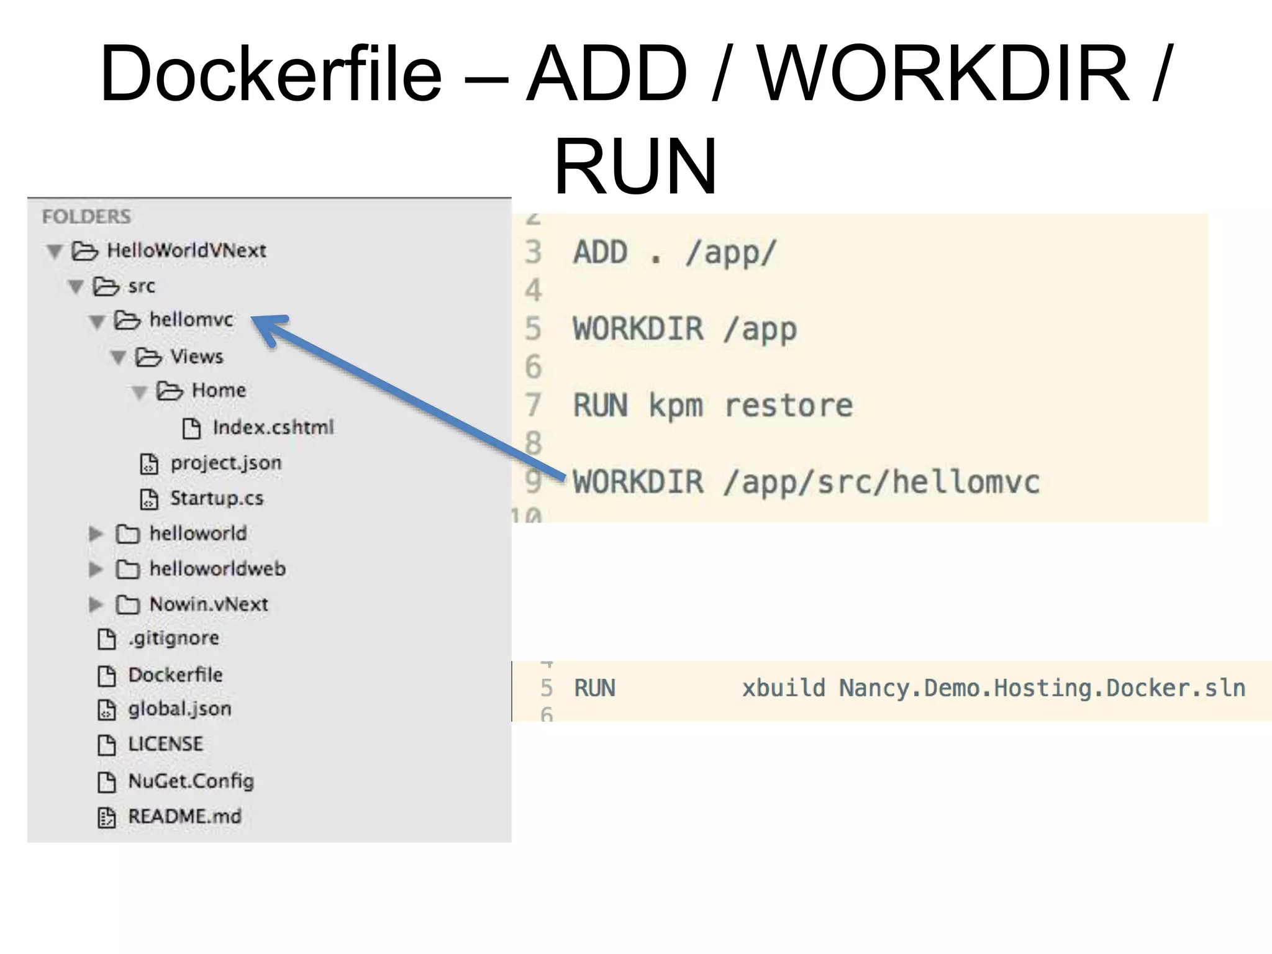Open the README.md file
The width and height of the screenshot is (1272, 954).
click(184, 817)
